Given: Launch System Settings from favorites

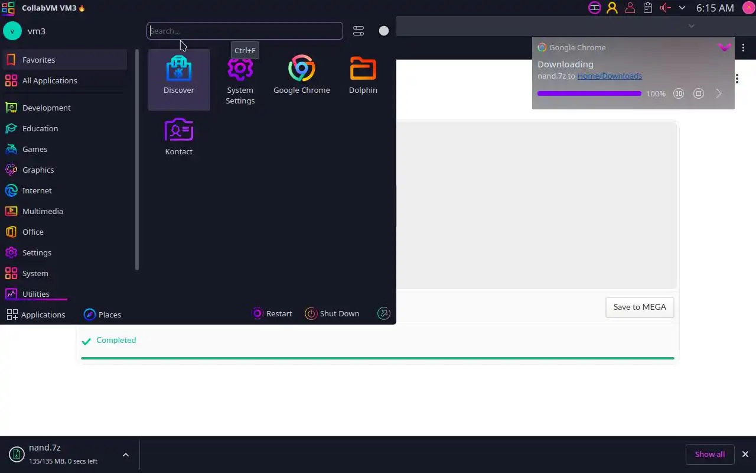Looking at the screenshot, I should tap(240, 79).
